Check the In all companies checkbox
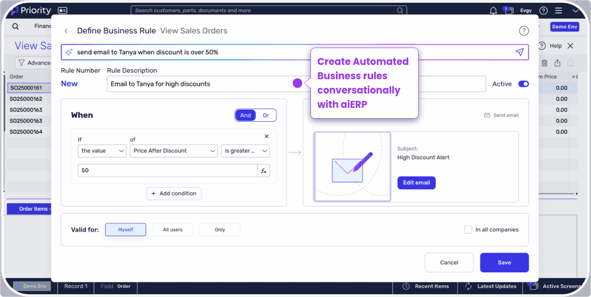 coord(468,229)
